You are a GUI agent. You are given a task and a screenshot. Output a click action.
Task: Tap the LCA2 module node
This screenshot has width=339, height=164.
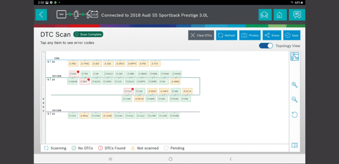point(119,116)
